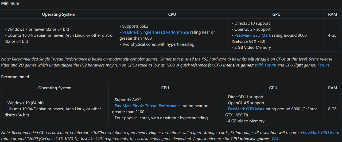
Task: Select the GPU header in the Minimum table
Action: pyautogui.click(x=276, y=14)
